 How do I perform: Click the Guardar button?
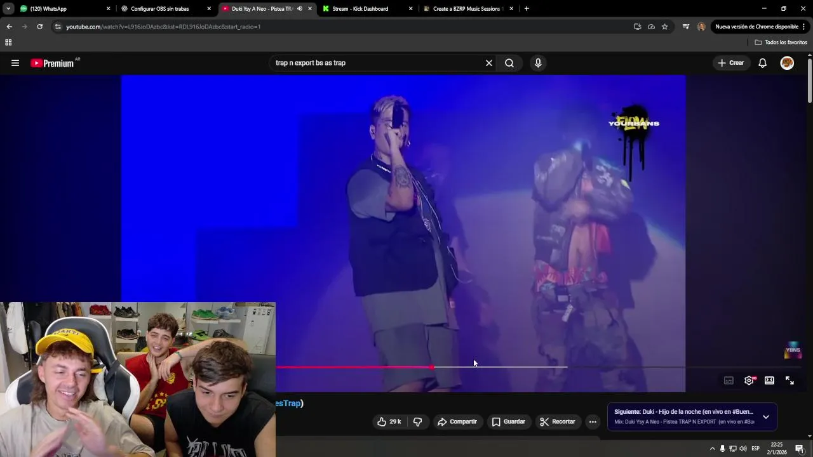point(509,421)
